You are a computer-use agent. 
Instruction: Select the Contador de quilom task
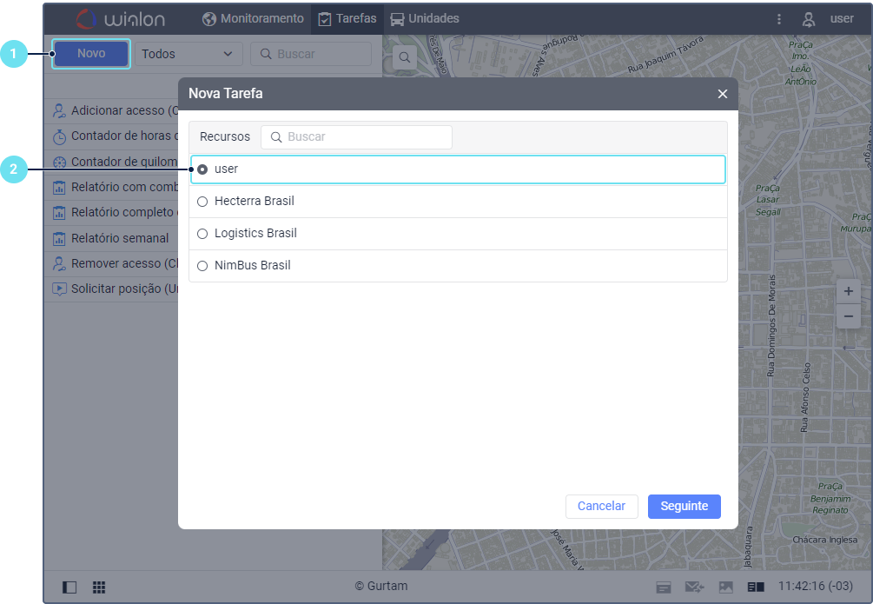(111, 162)
